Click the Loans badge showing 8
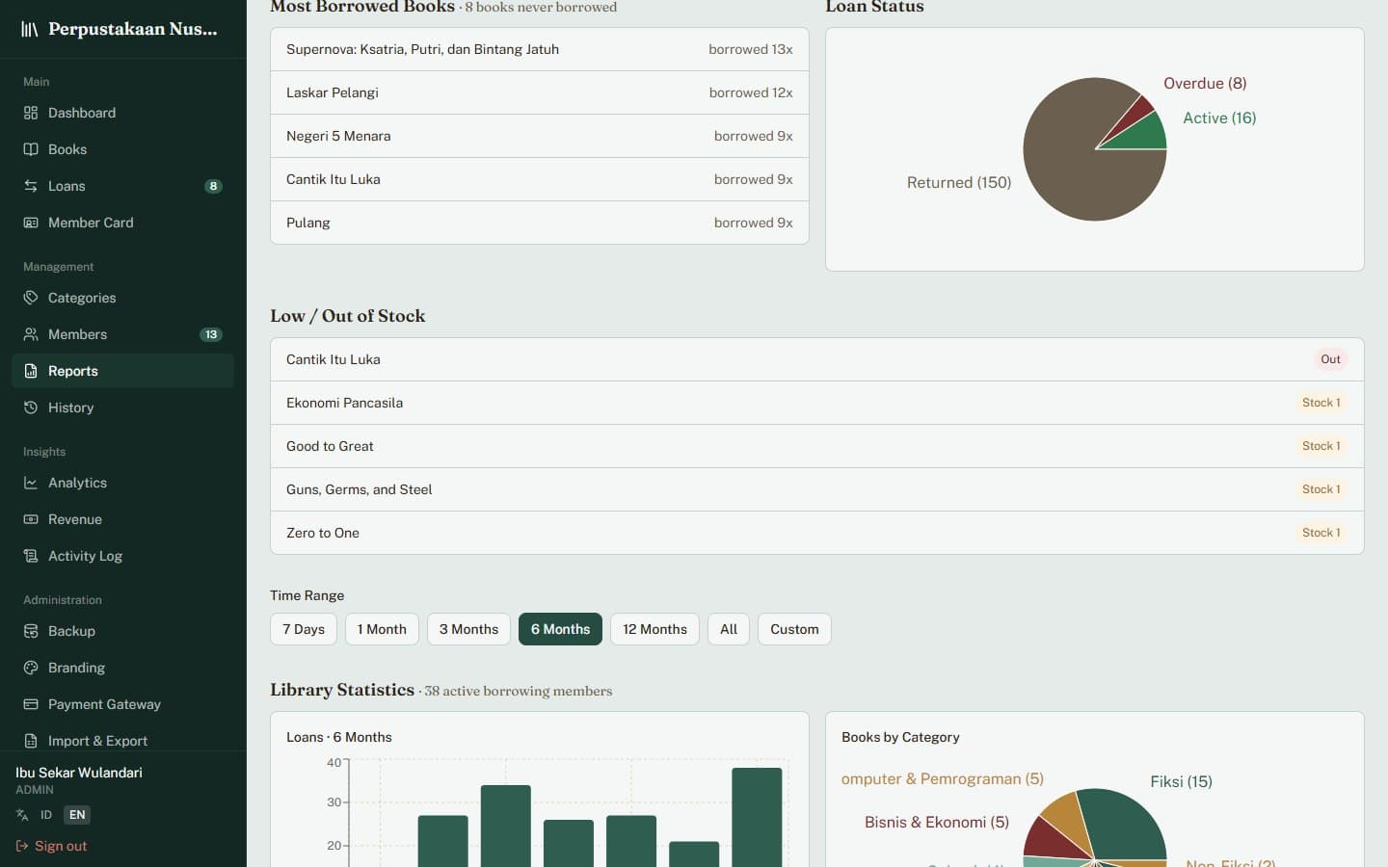 [x=213, y=186]
